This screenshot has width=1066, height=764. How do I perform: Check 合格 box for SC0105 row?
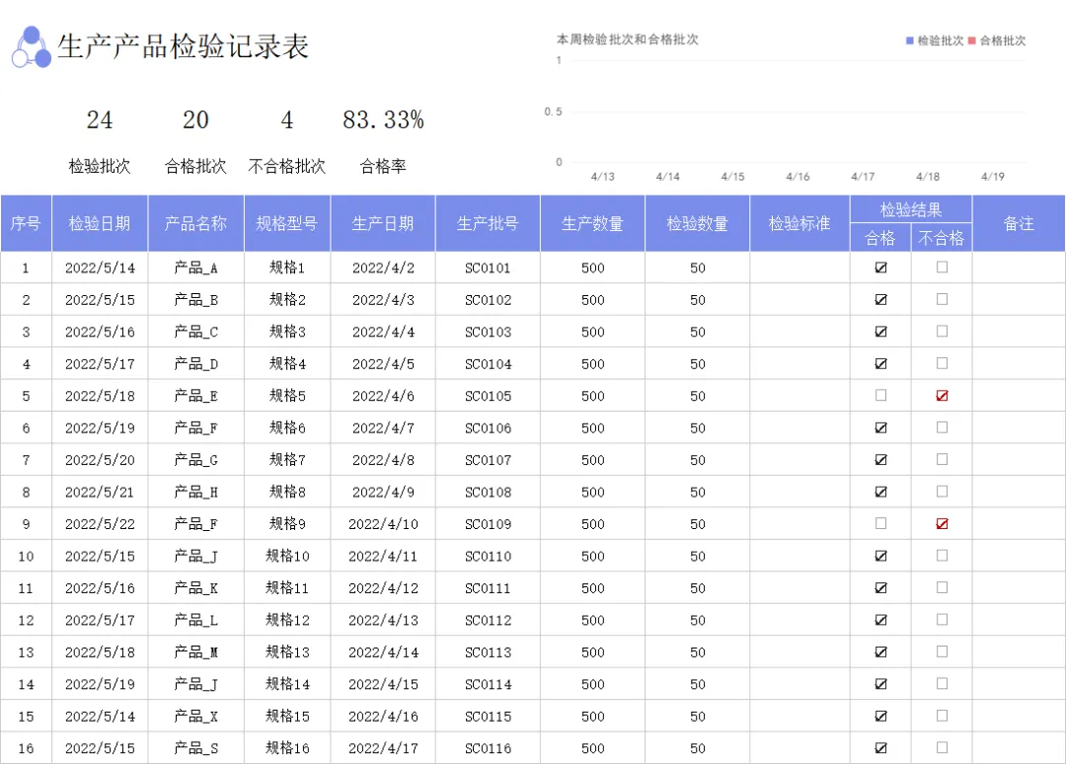click(x=880, y=395)
